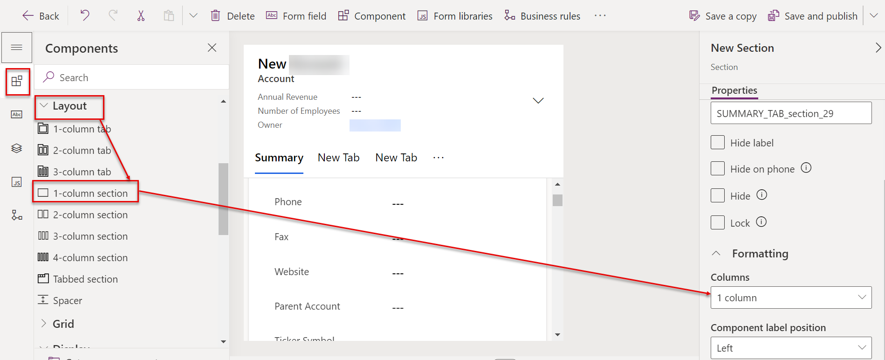Click the form canvas scroll-down arrow
The image size is (885, 360).
click(557, 335)
